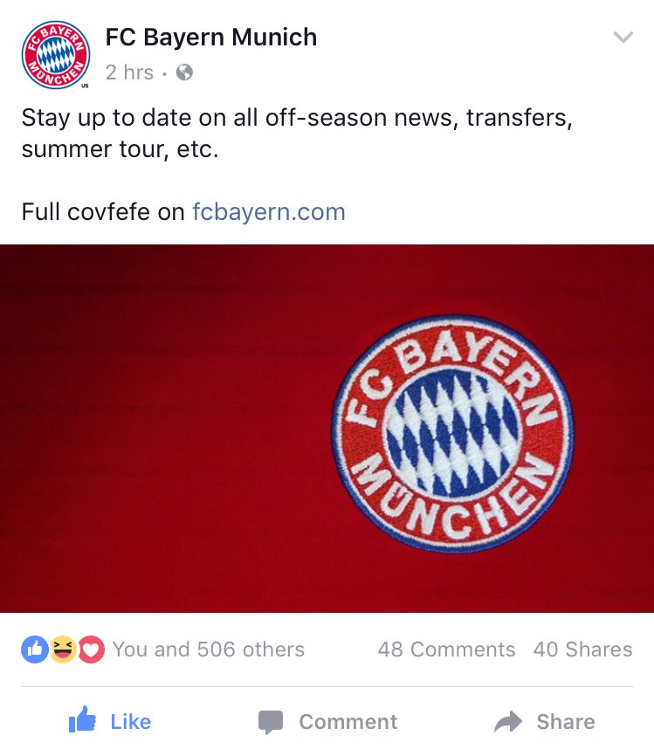The image size is (654, 756).
Task: Tap the post text about off-season news
Action: [x=297, y=133]
